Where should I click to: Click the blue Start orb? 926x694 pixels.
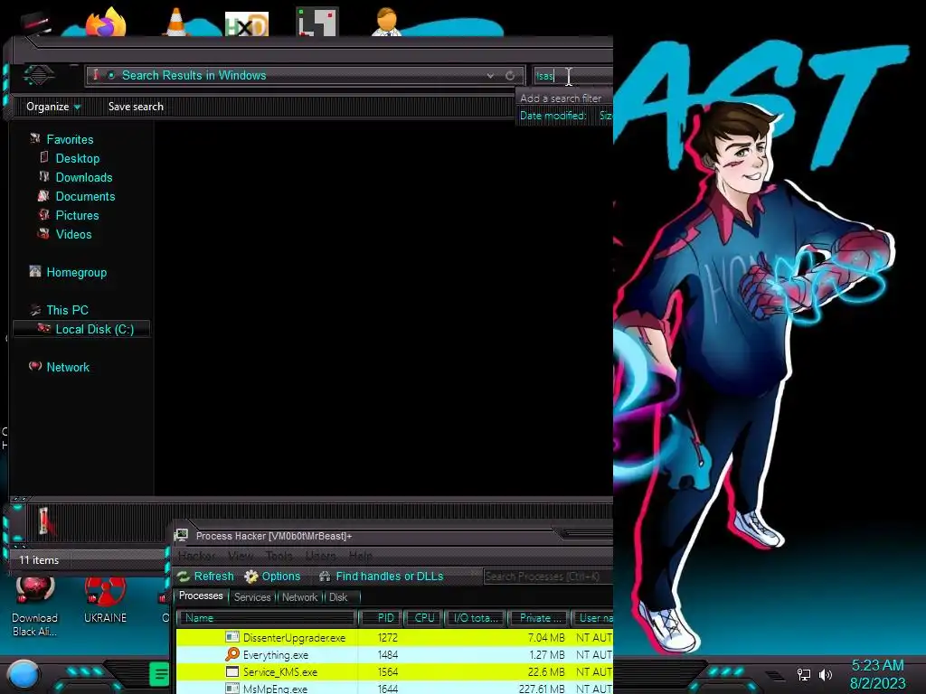point(24,676)
